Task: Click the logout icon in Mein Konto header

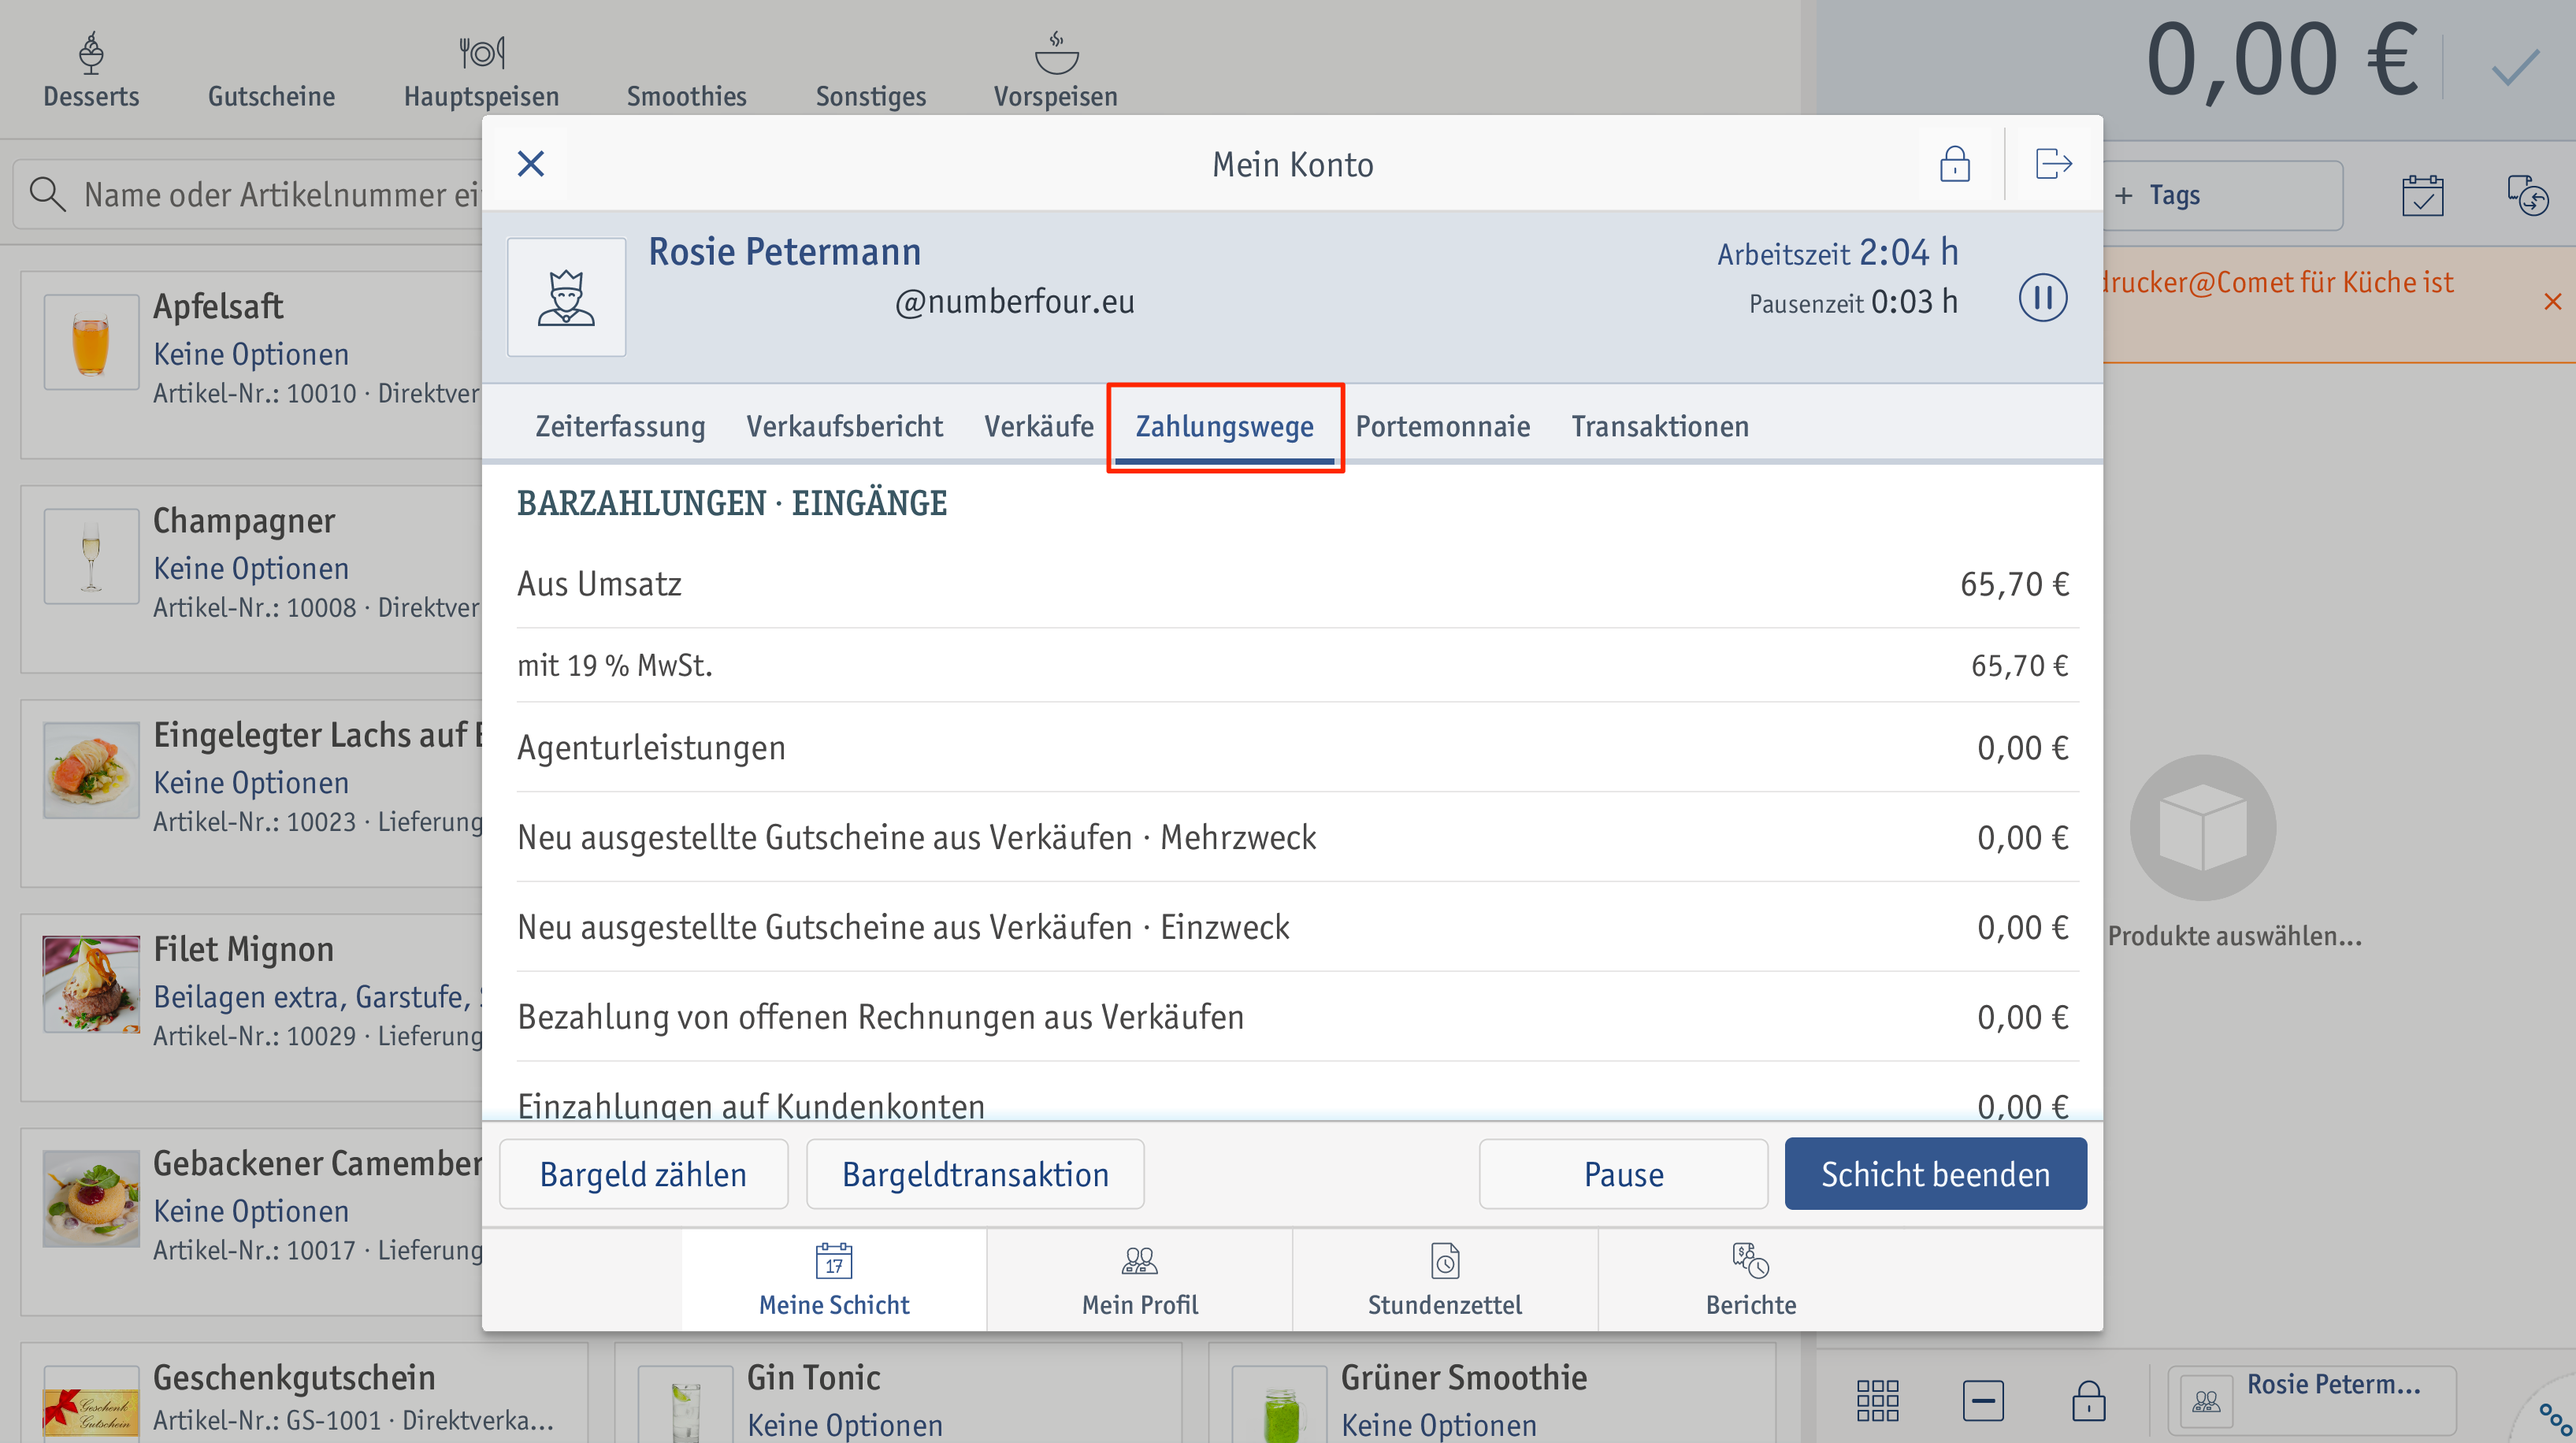Action: tap(2052, 163)
